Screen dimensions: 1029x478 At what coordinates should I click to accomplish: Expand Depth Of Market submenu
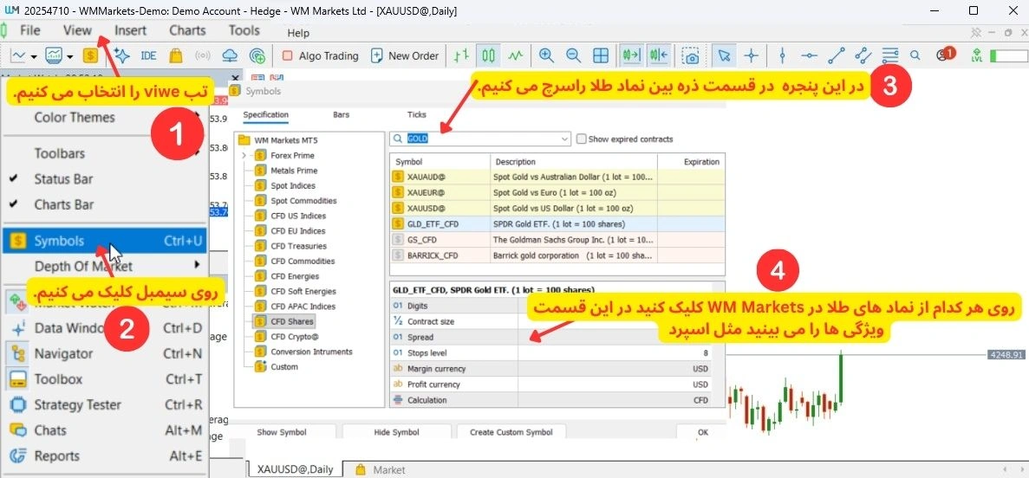click(x=105, y=266)
